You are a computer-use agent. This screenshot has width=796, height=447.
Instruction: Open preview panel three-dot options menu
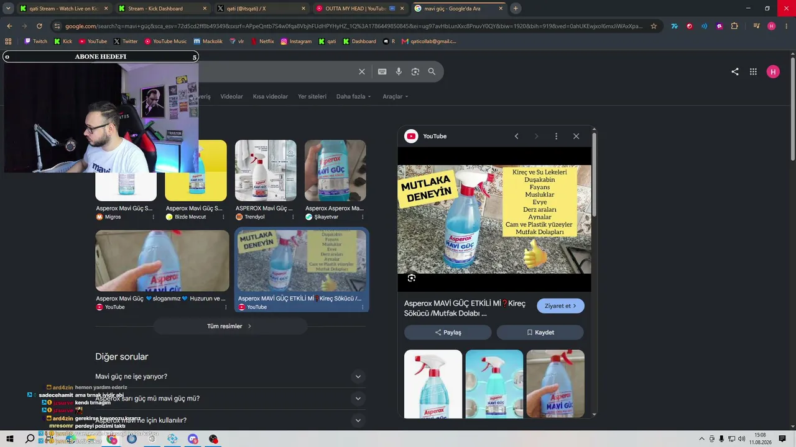point(556,136)
